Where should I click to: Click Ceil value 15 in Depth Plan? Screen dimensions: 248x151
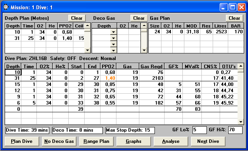[x=79, y=38]
